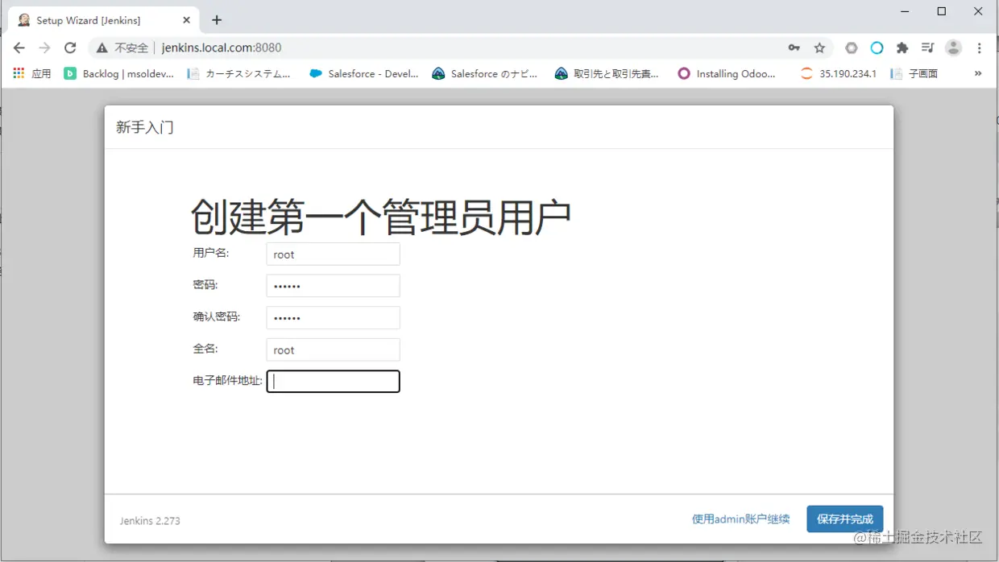999x562 pixels.
Task: Reload the Jenkins page
Action: 70,48
